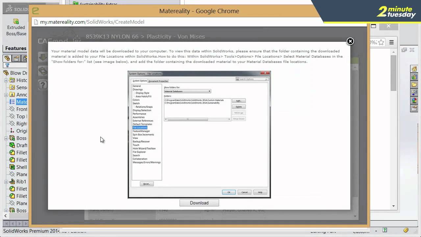This screenshot has width=421, height=237.
Task: Select the Plane item directly below Shell
Action: pyautogui.click(x=18, y=174)
